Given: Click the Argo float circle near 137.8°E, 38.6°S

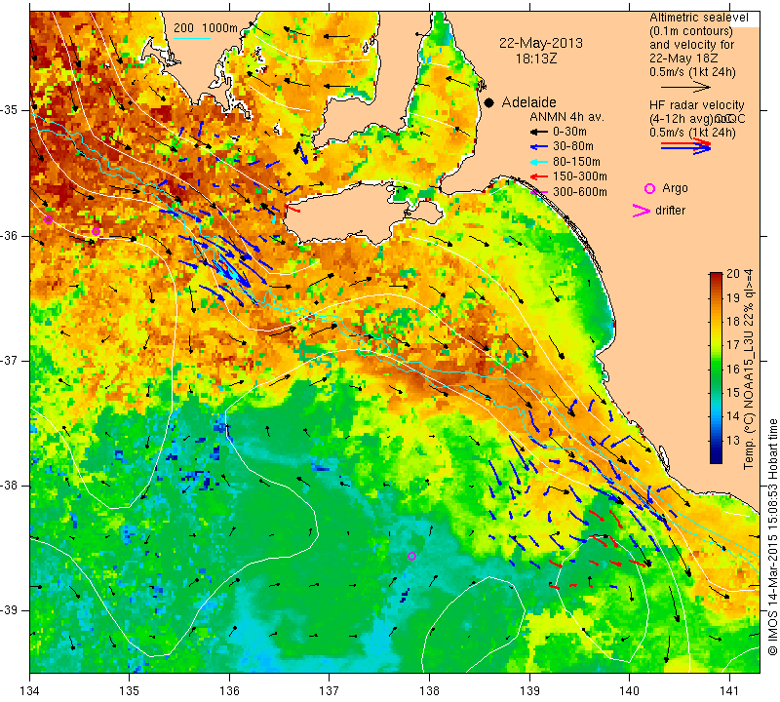Looking at the screenshot, I should tap(411, 556).
